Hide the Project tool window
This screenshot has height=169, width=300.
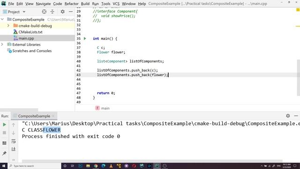click(71, 12)
